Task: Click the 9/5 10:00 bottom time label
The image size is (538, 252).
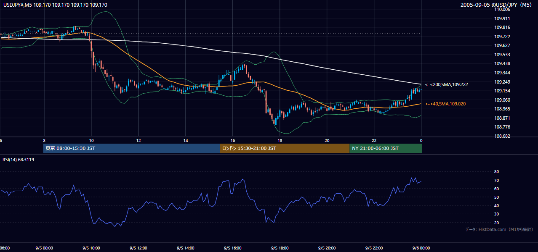Action: coord(91,248)
